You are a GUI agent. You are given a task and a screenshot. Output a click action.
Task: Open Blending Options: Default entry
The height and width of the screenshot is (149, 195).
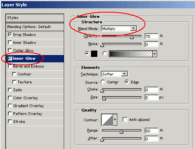[35, 27]
